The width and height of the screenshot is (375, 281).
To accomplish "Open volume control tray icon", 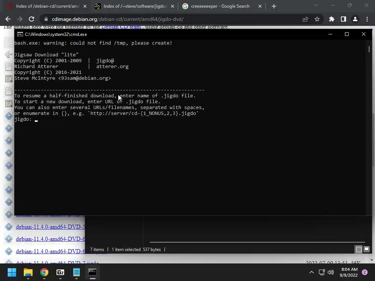I will [x=331, y=272].
